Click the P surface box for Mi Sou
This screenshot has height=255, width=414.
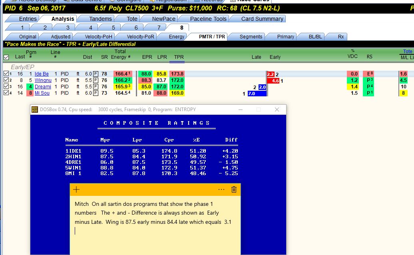(96, 93)
